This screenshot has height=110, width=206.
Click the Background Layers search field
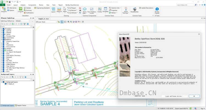16,79
